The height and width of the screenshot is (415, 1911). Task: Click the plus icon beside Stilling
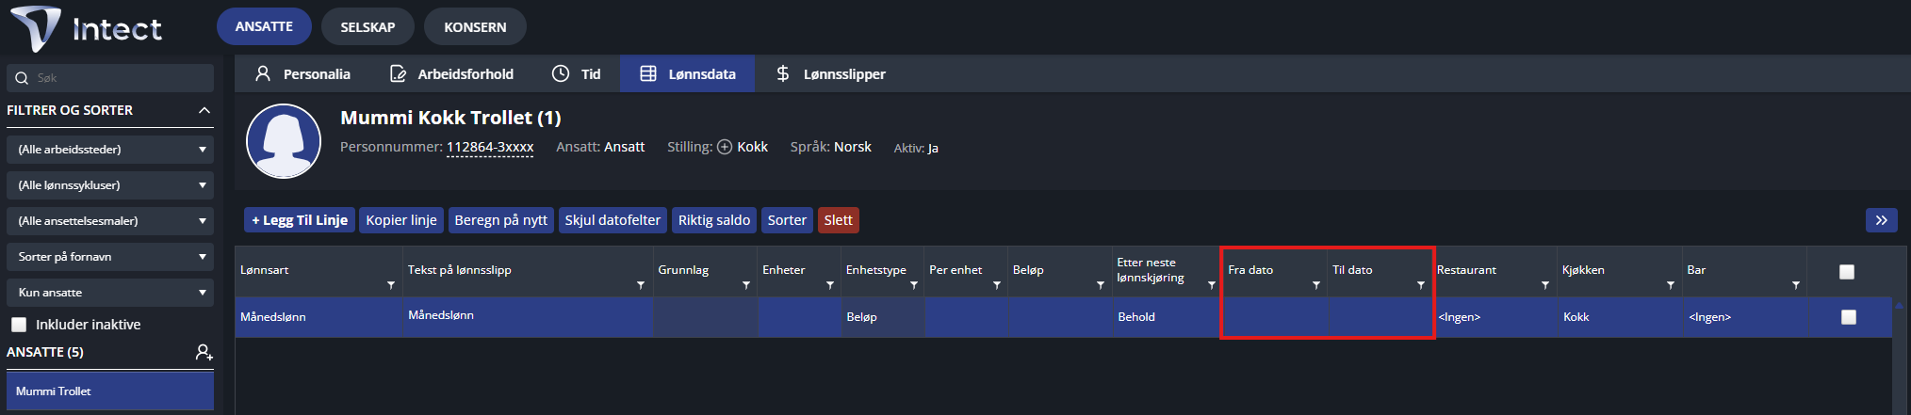tap(725, 147)
